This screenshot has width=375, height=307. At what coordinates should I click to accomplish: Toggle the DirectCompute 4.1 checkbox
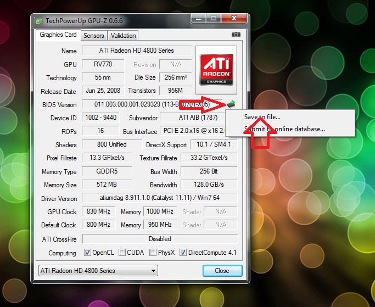point(183,253)
